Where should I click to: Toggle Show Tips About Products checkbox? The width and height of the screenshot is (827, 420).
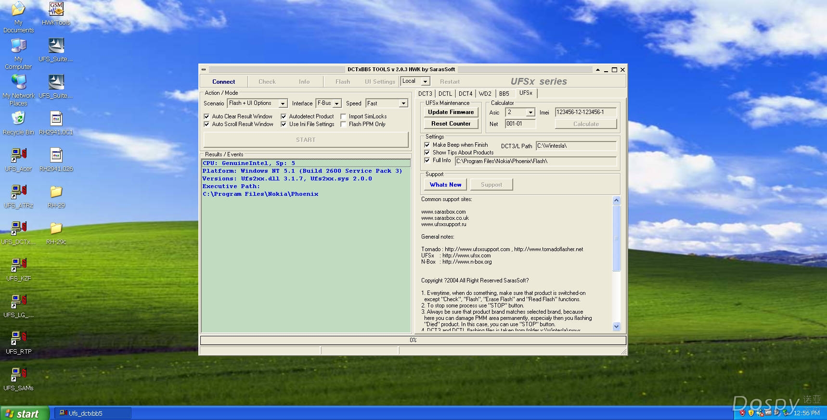(x=427, y=153)
